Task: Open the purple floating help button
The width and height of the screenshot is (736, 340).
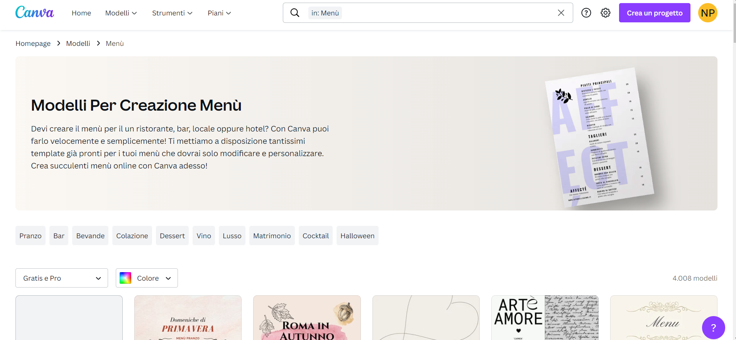Action: 714,328
